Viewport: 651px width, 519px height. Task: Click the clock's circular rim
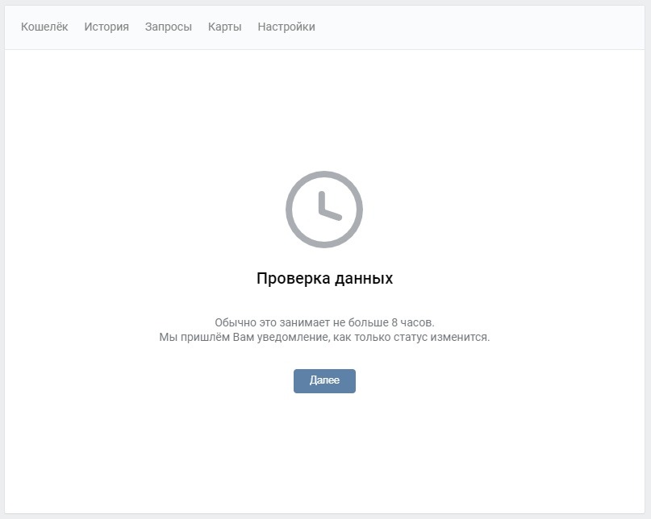pyautogui.click(x=324, y=175)
